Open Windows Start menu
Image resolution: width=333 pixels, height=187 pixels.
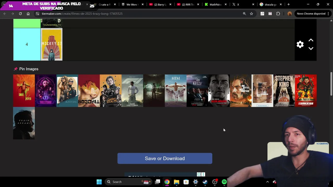(99, 182)
